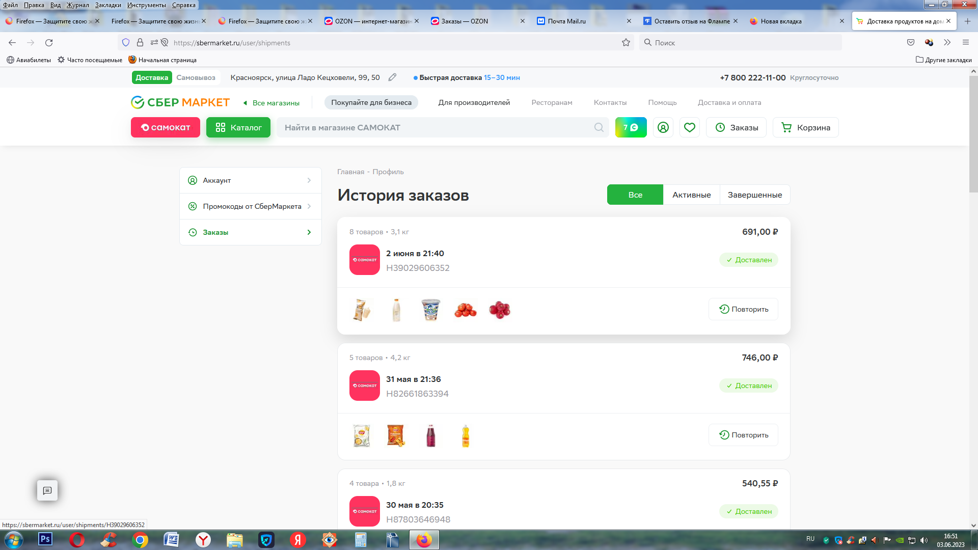Click the green bonus points badge

click(631, 127)
